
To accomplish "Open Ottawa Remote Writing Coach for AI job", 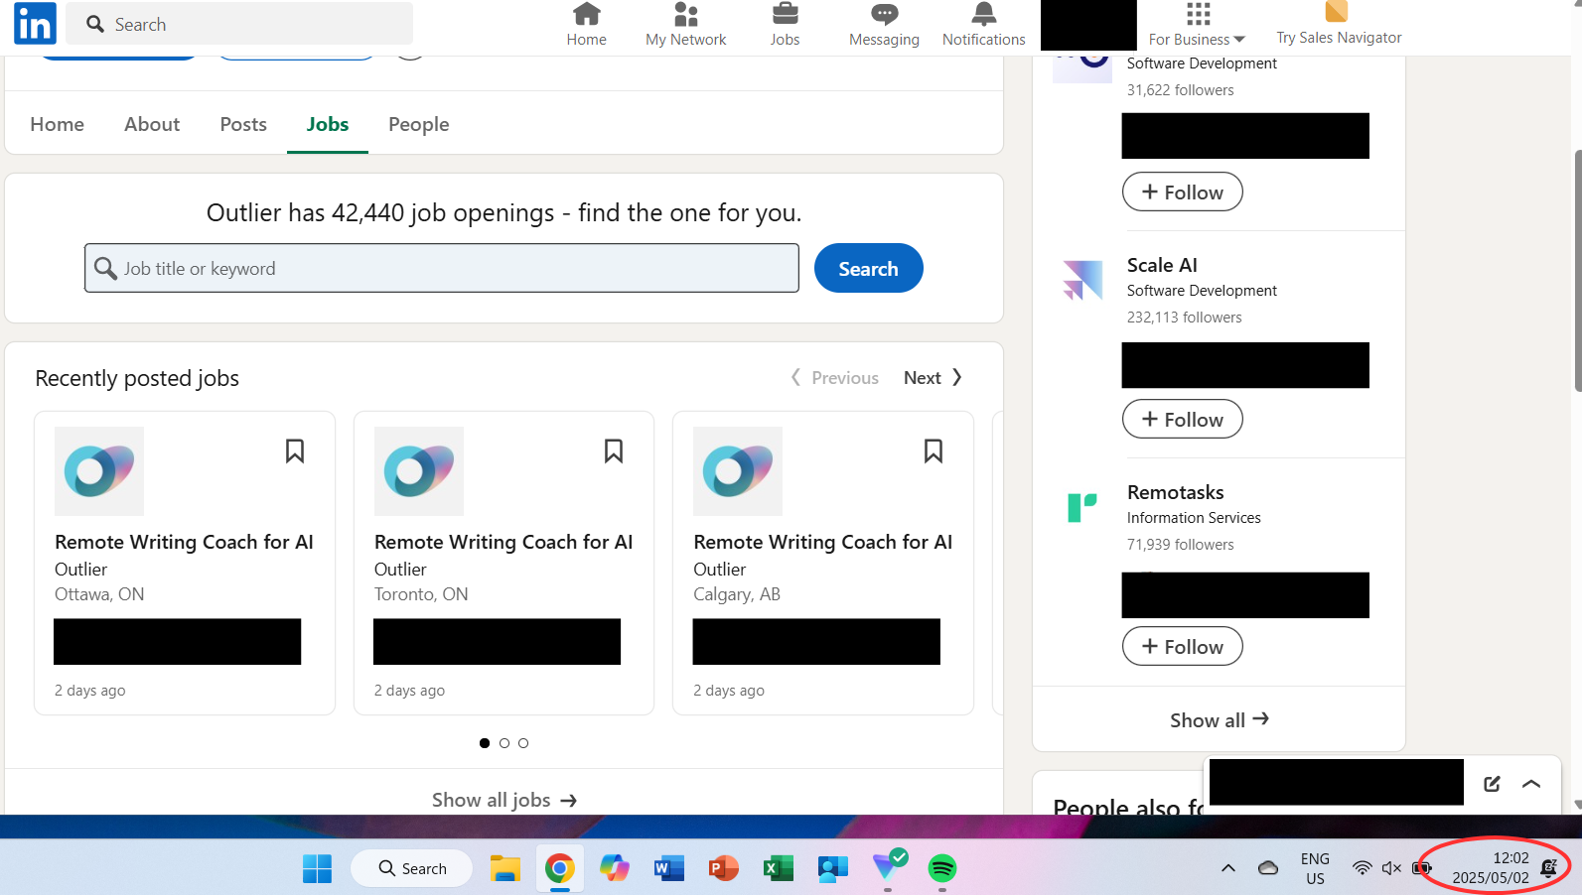I will 184,542.
